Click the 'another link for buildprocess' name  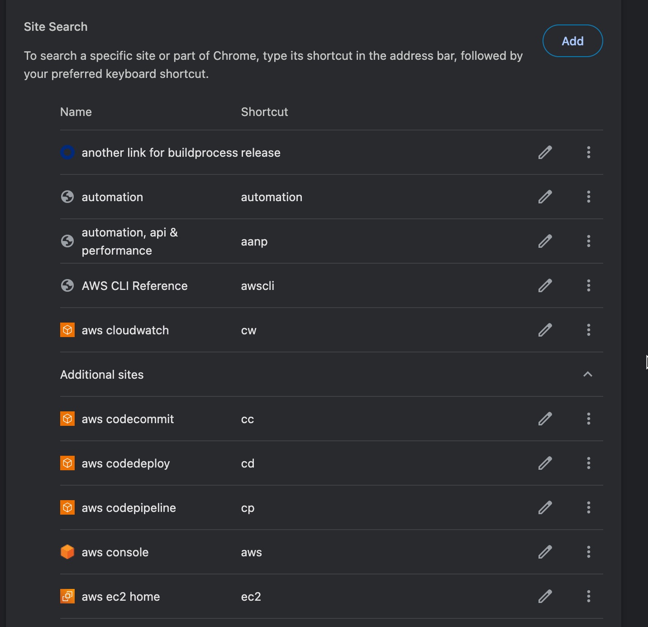click(160, 153)
